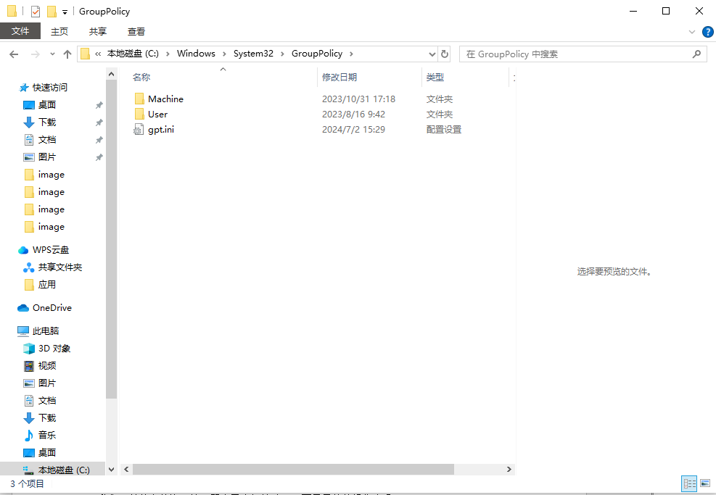716x495 pixels.
Task: Switch to large thumbnails view in status bar
Action: [x=704, y=483]
